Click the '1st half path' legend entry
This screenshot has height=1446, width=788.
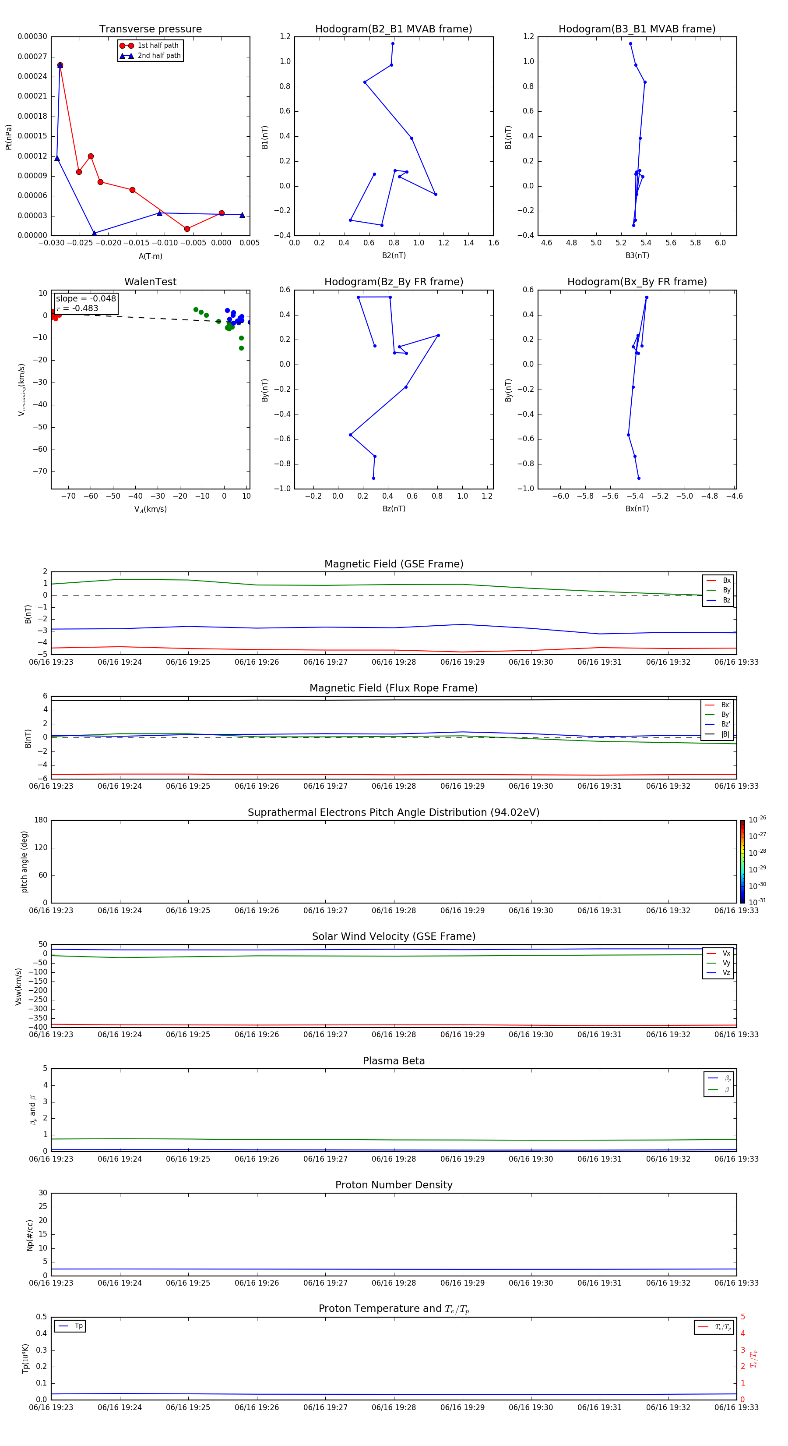pyautogui.click(x=150, y=46)
